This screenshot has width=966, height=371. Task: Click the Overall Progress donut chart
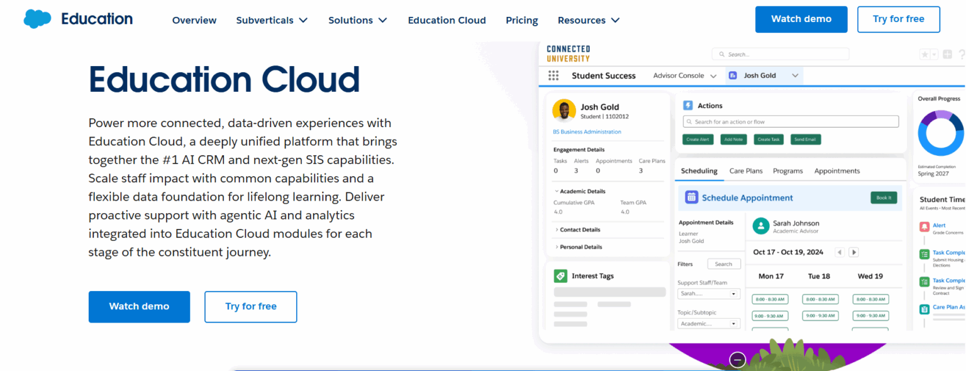[x=939, y=132]
